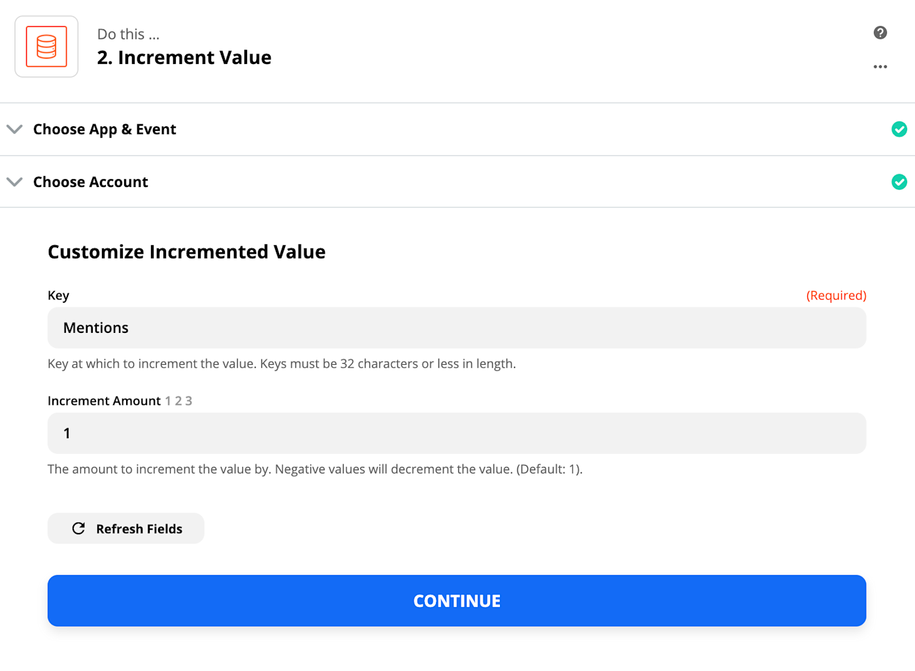Click the green checkmark beside Choose App & Event
This screenshot has height=671, width=915.
(899, 129)
